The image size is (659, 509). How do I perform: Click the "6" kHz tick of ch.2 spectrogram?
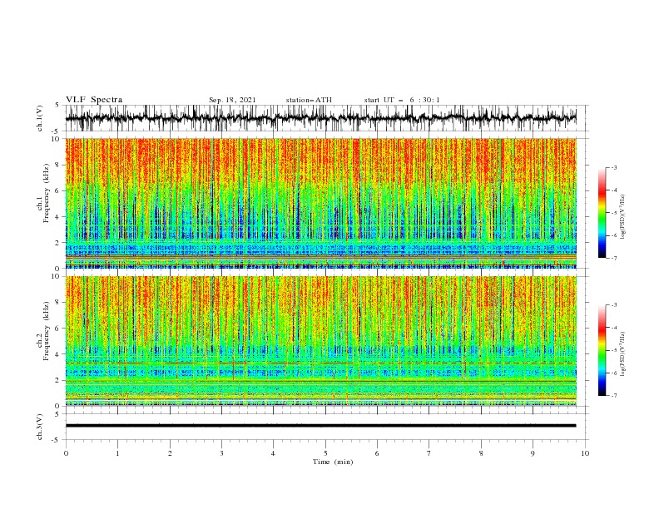coord(57,329)
